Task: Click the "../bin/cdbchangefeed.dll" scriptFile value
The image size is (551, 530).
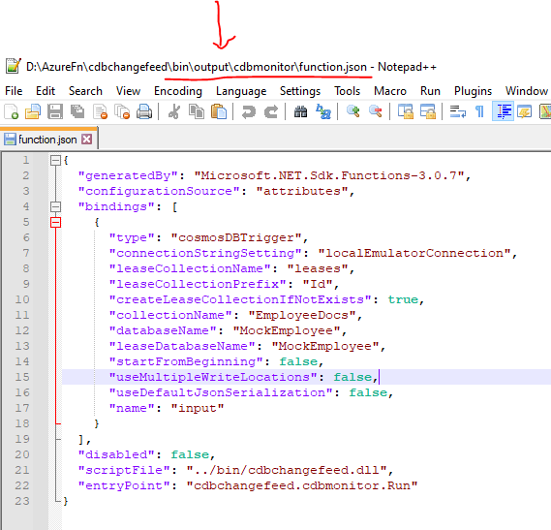Action: pos(287,470)
